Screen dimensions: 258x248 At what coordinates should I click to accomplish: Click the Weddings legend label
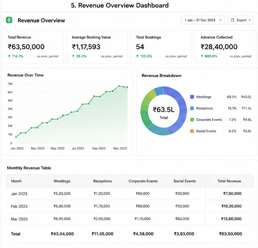point(203,97)
